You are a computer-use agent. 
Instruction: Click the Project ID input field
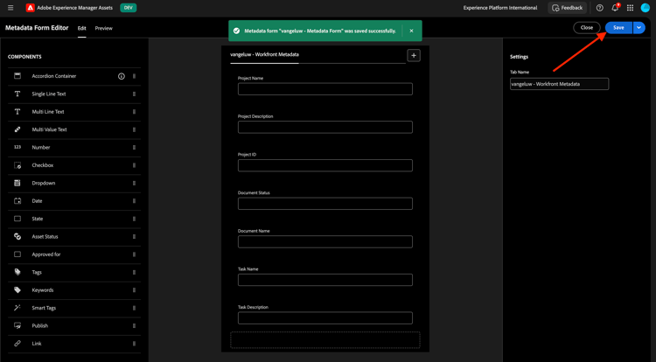(x=325, y=165)
